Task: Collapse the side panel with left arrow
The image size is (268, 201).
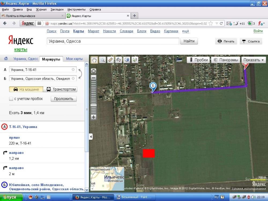Action: pos(91,137)
